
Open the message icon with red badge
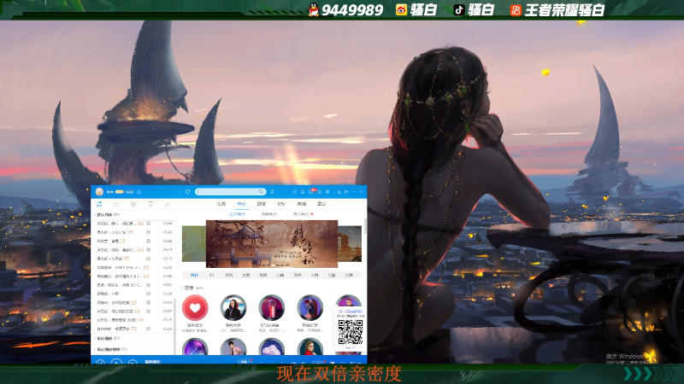pyautogui.click(x=311, y=191)
